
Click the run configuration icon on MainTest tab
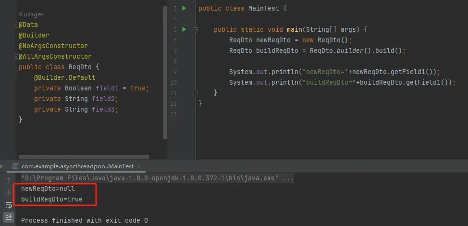[15, 166]
